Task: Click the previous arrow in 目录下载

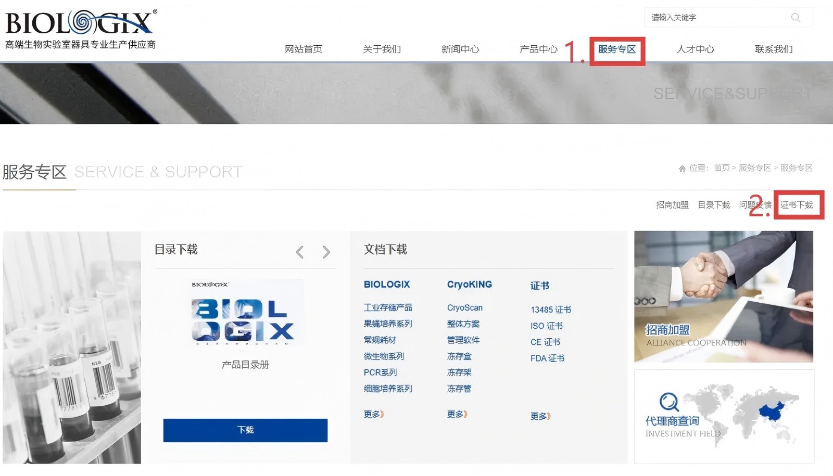Action: pos(300,252)
